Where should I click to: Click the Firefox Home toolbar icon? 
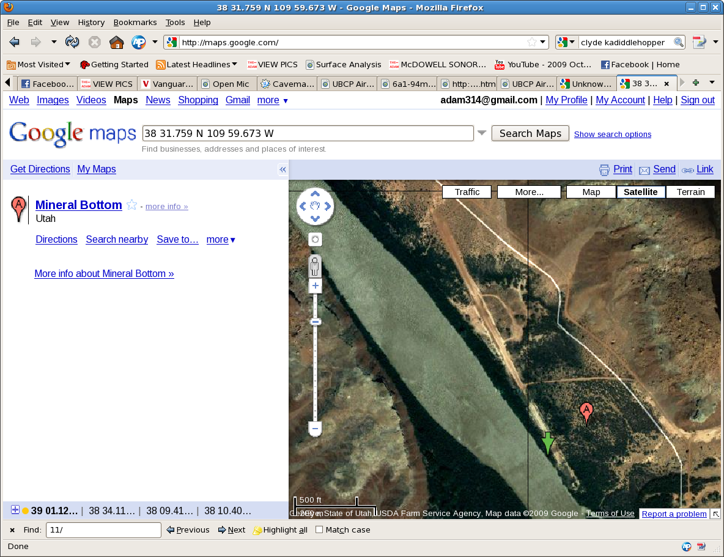tap(116, 42)
